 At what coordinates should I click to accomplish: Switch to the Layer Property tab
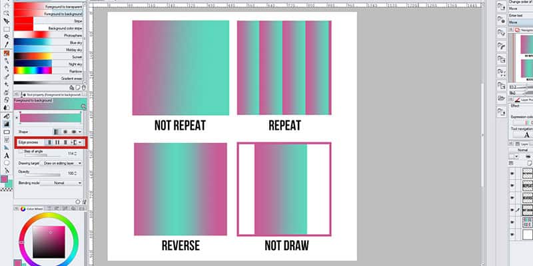point(523,100)
